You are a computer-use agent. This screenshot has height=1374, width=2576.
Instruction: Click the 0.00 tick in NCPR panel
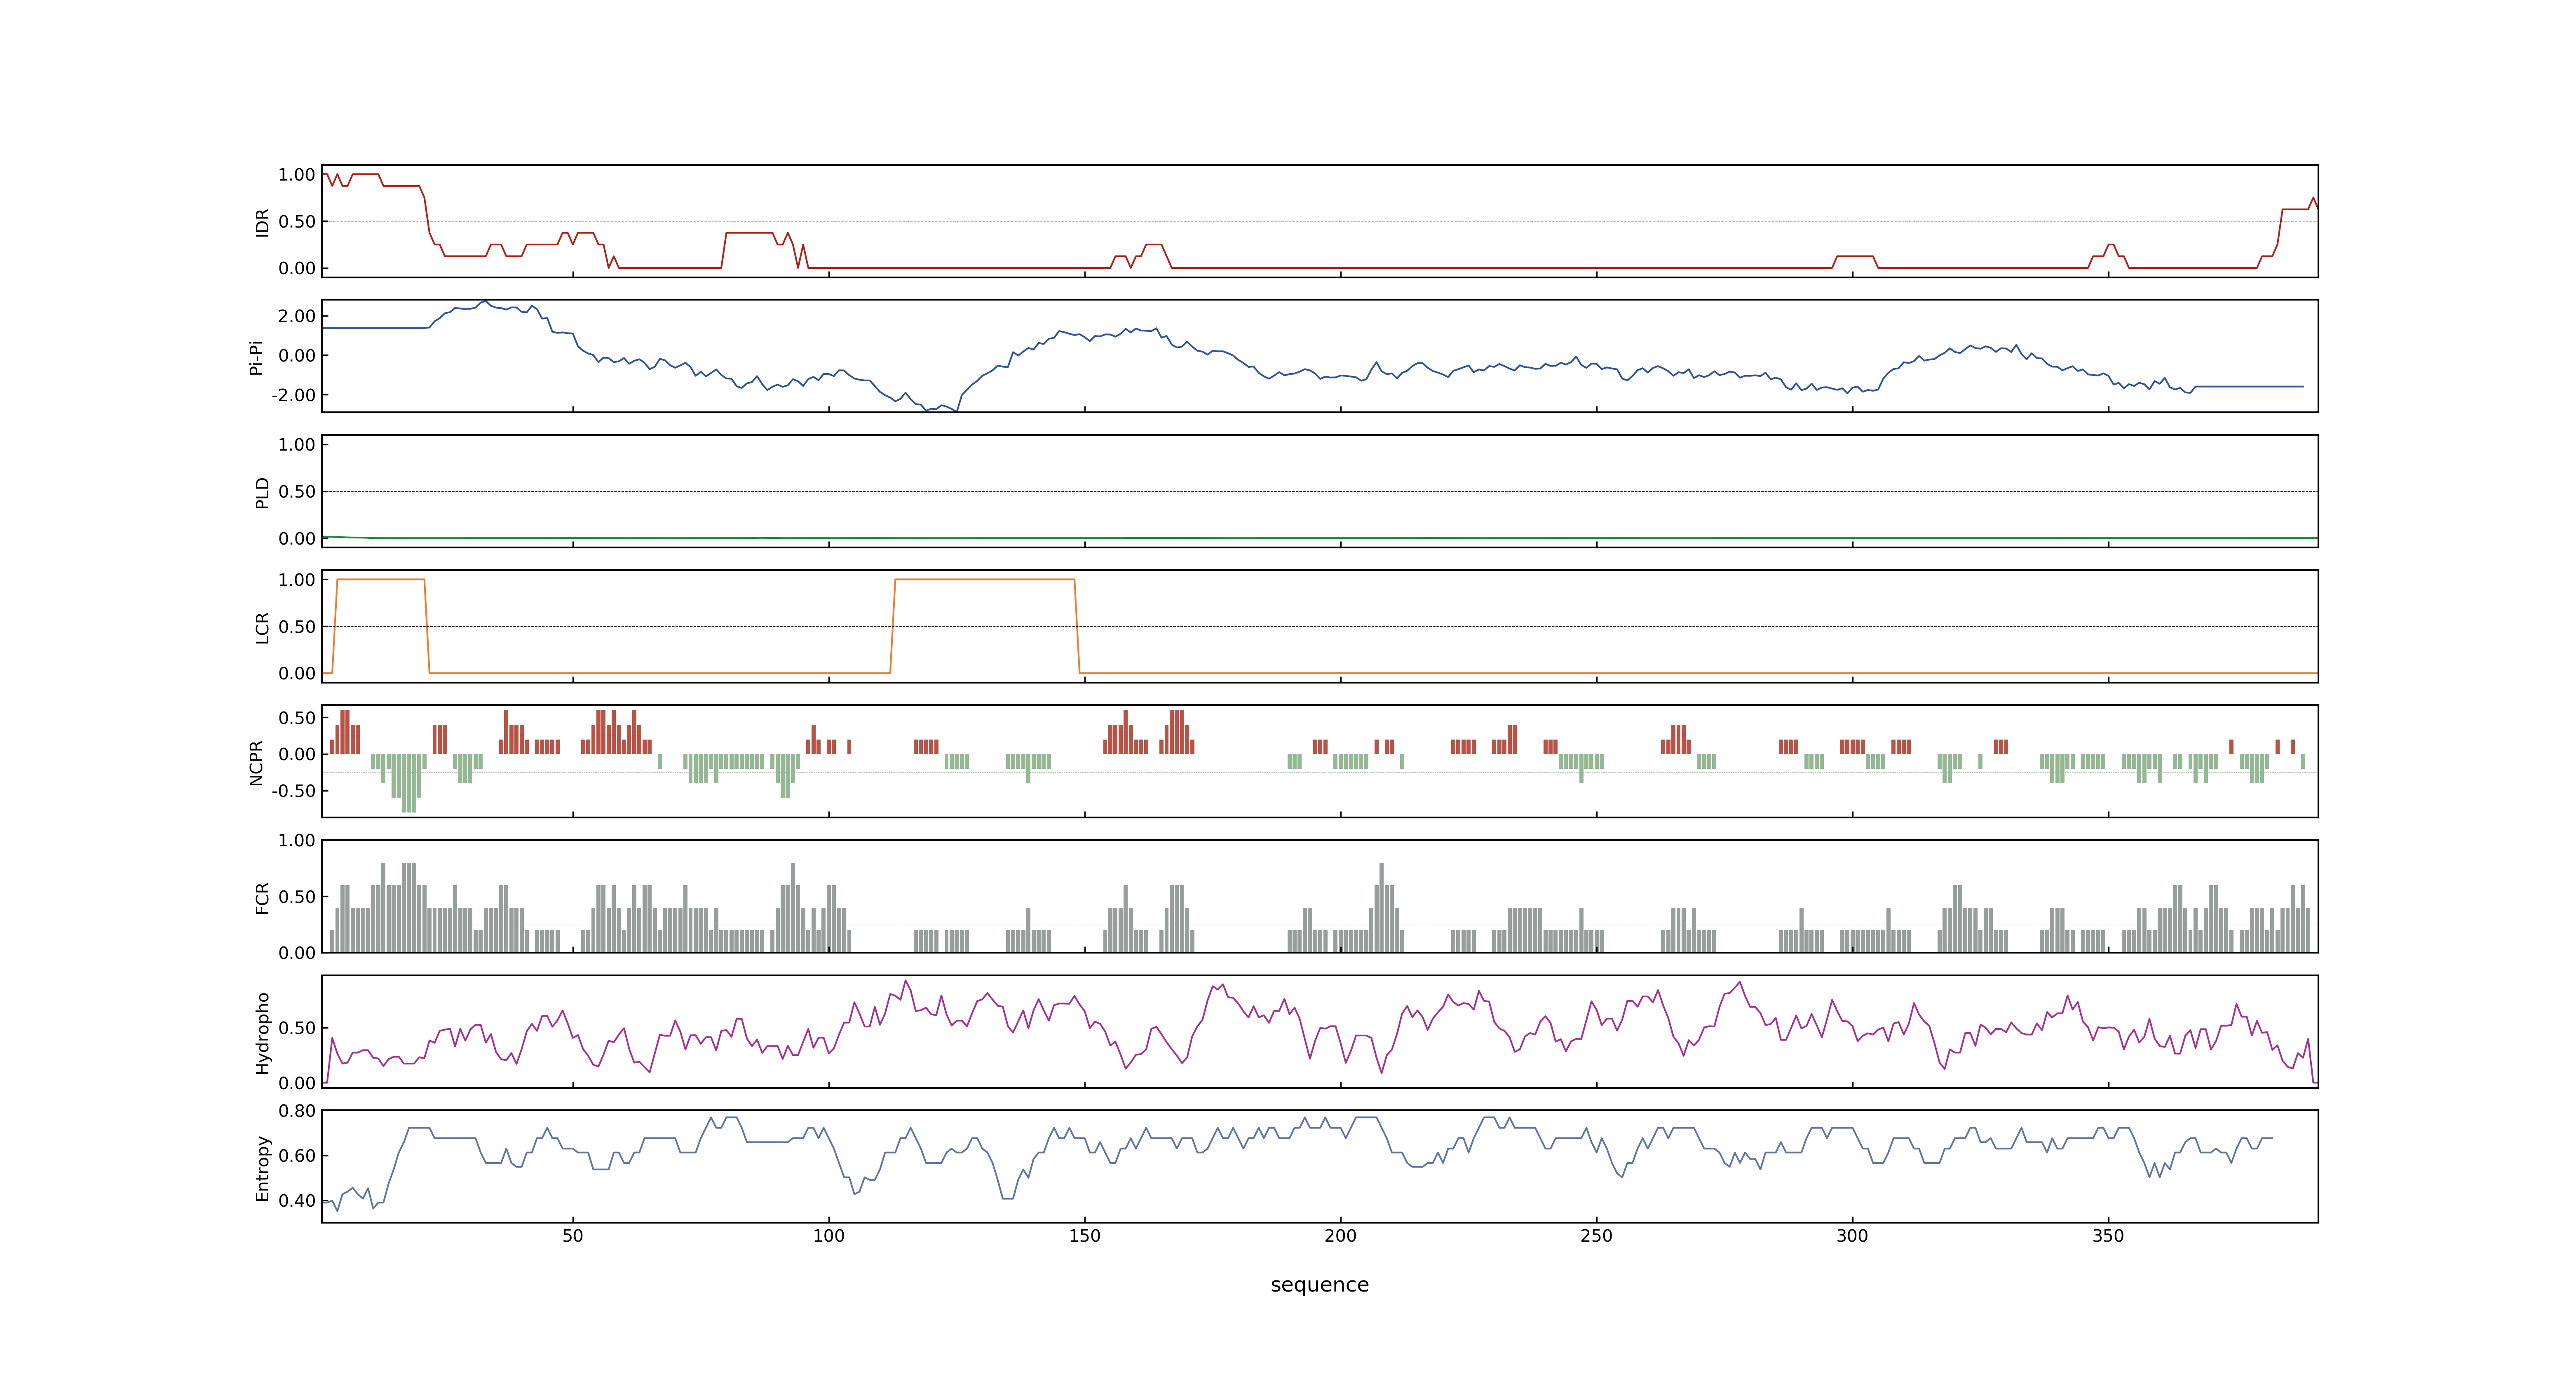click(x=297, y=755)
